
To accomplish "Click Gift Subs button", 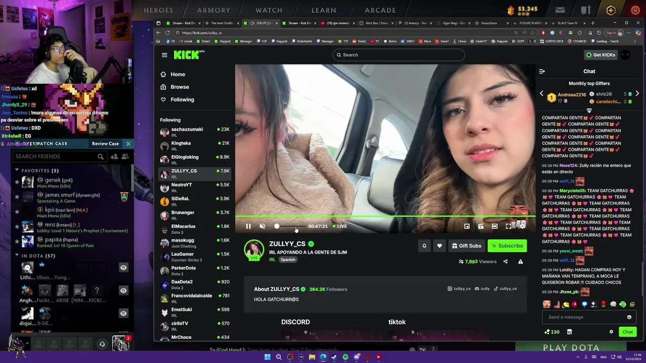I will pyautogui.click(x=466, y=246).
